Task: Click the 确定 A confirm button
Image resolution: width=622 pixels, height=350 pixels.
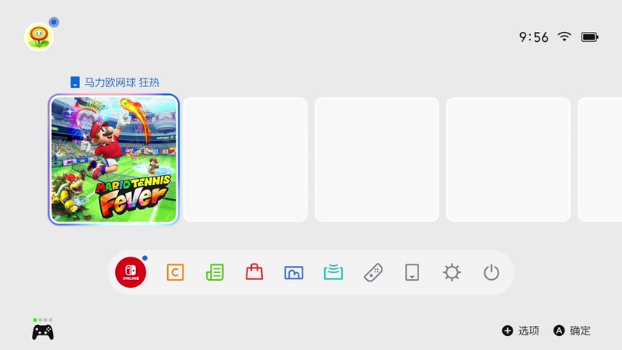Action: [x=572, y=331]
